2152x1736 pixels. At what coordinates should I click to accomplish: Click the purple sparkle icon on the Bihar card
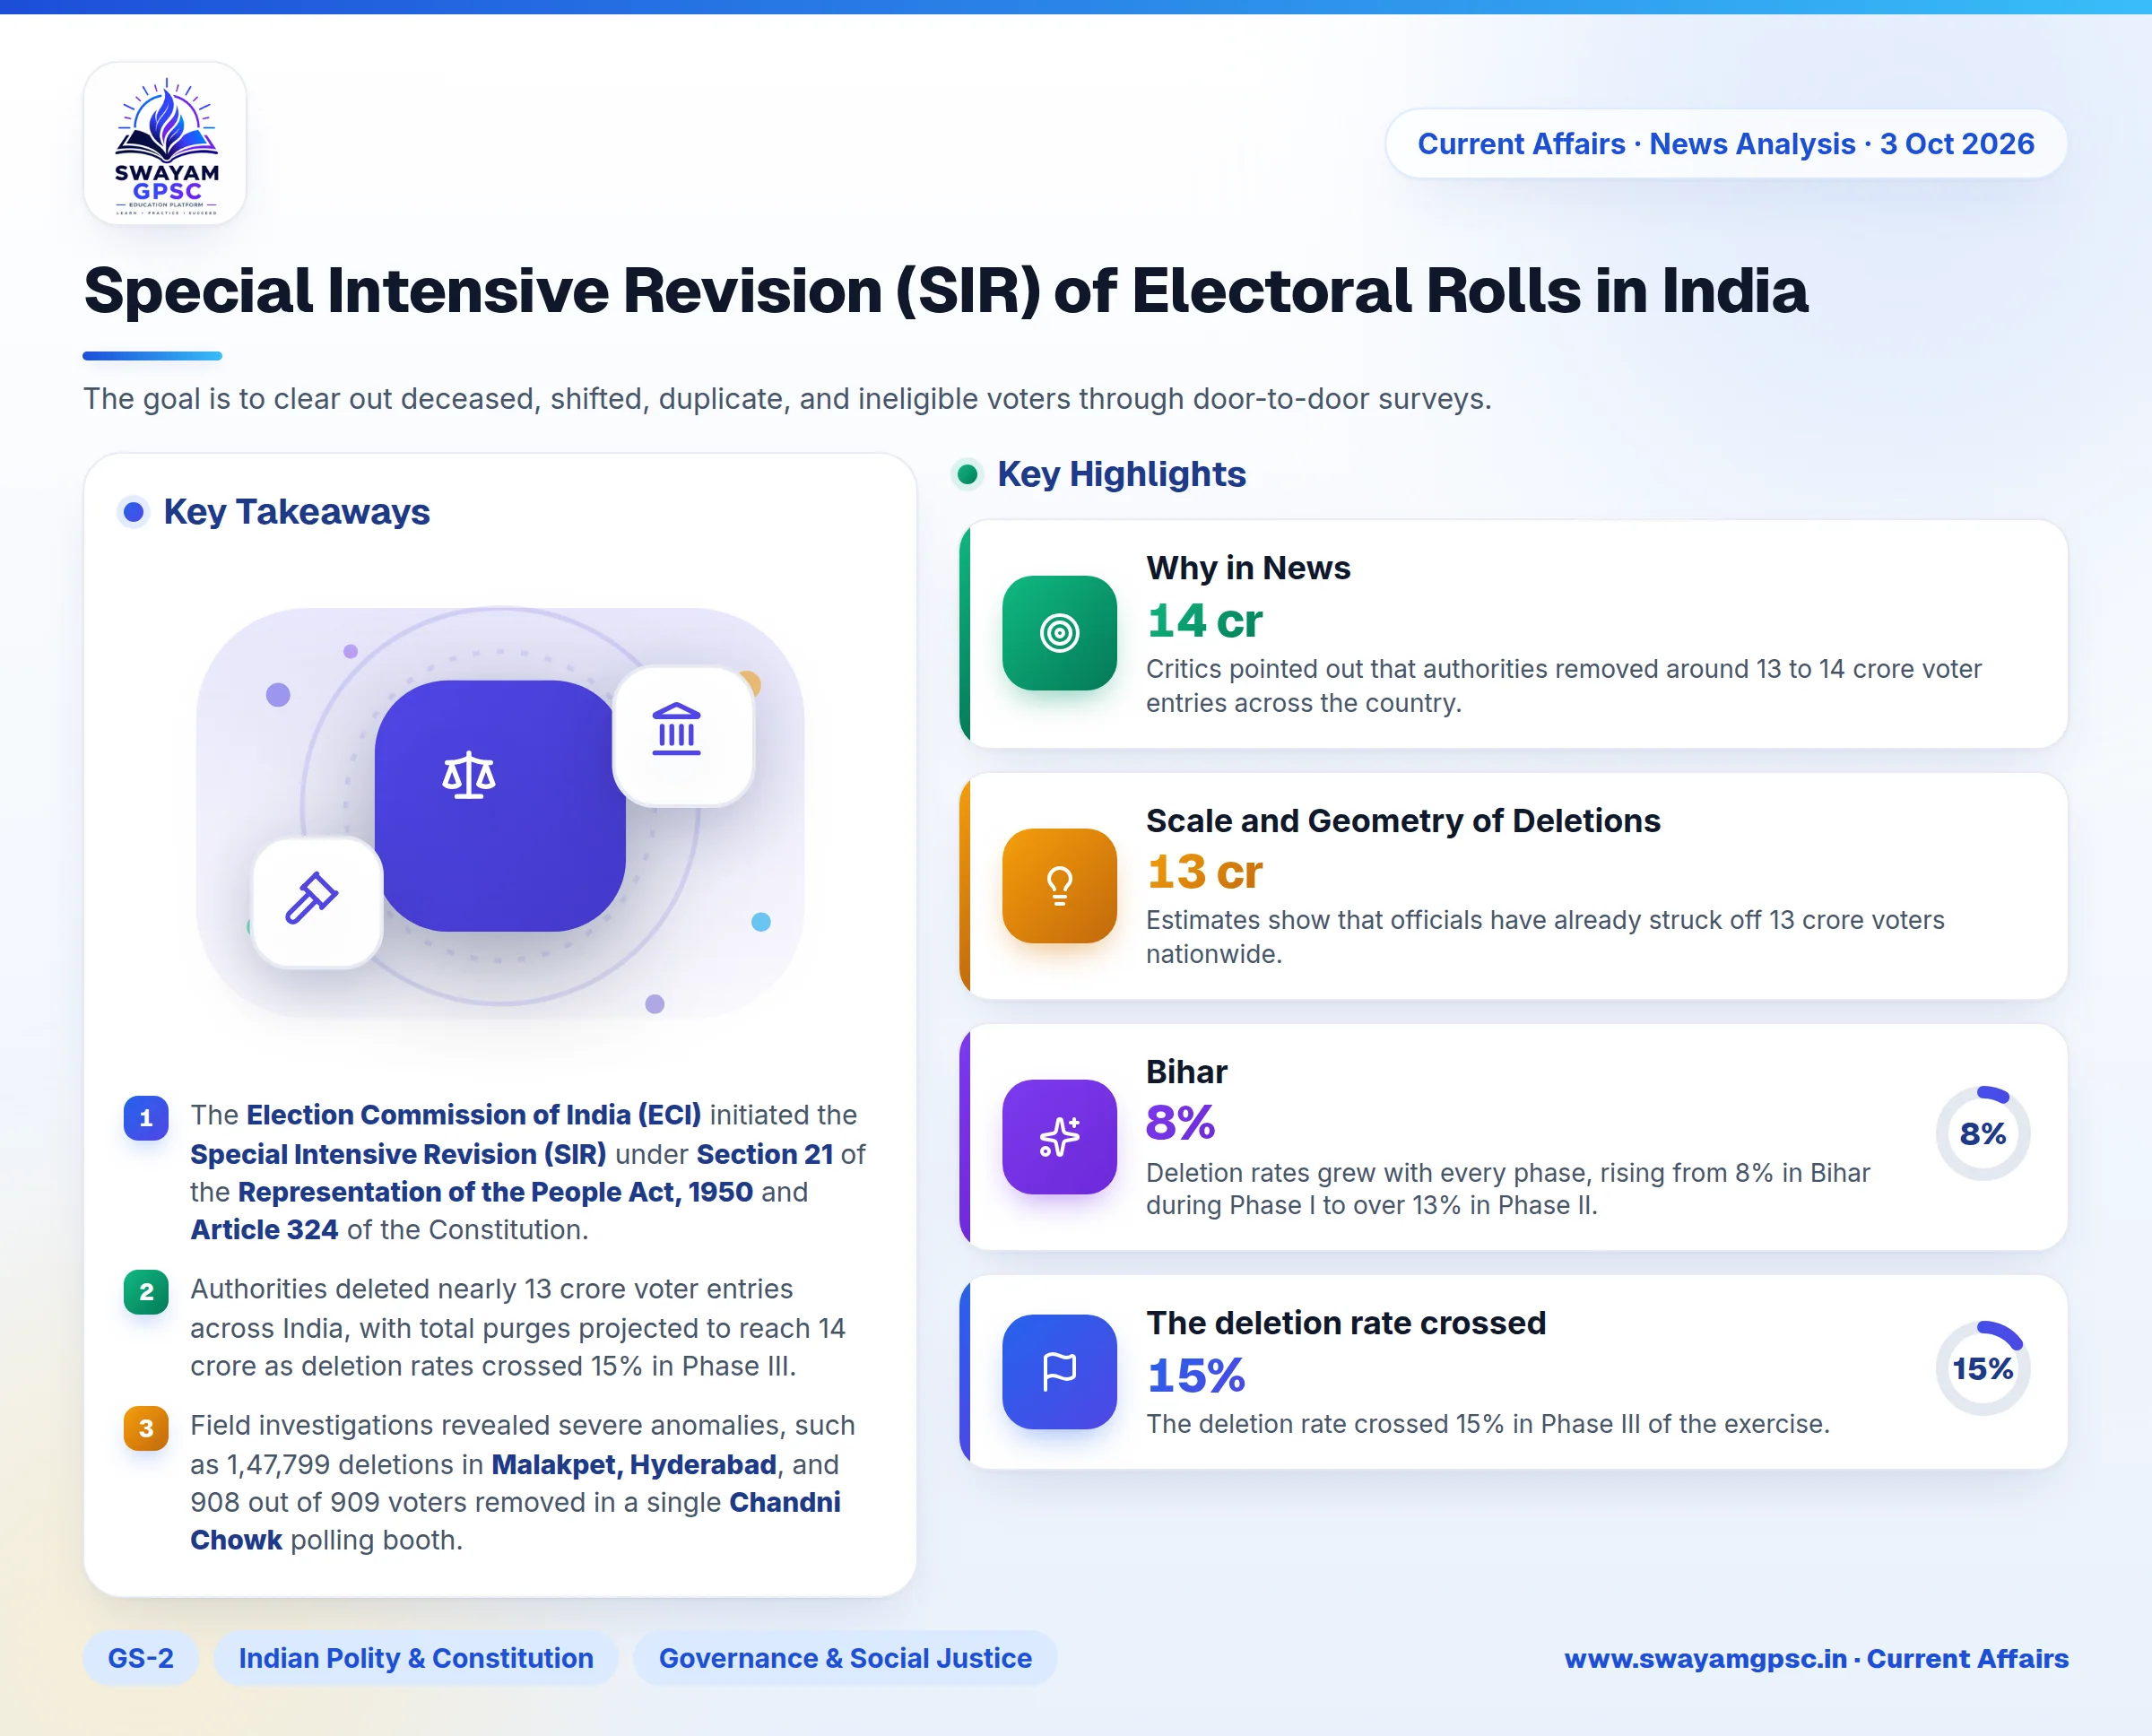coord(1059,1137)
